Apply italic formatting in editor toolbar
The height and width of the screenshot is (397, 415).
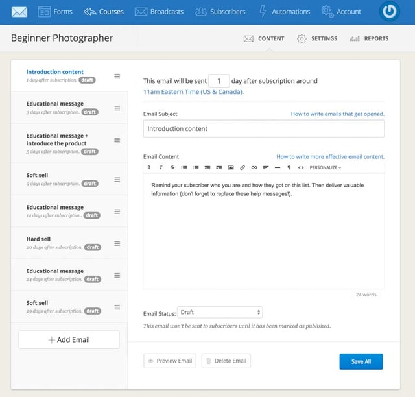[161, 167]
